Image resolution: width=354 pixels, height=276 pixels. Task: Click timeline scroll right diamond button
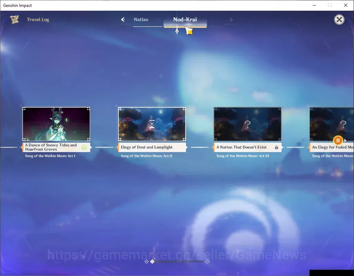tap(207, 261)
